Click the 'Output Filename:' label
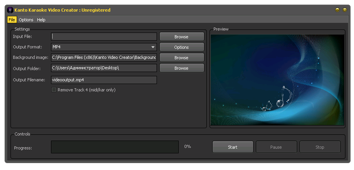 (29, 80)
